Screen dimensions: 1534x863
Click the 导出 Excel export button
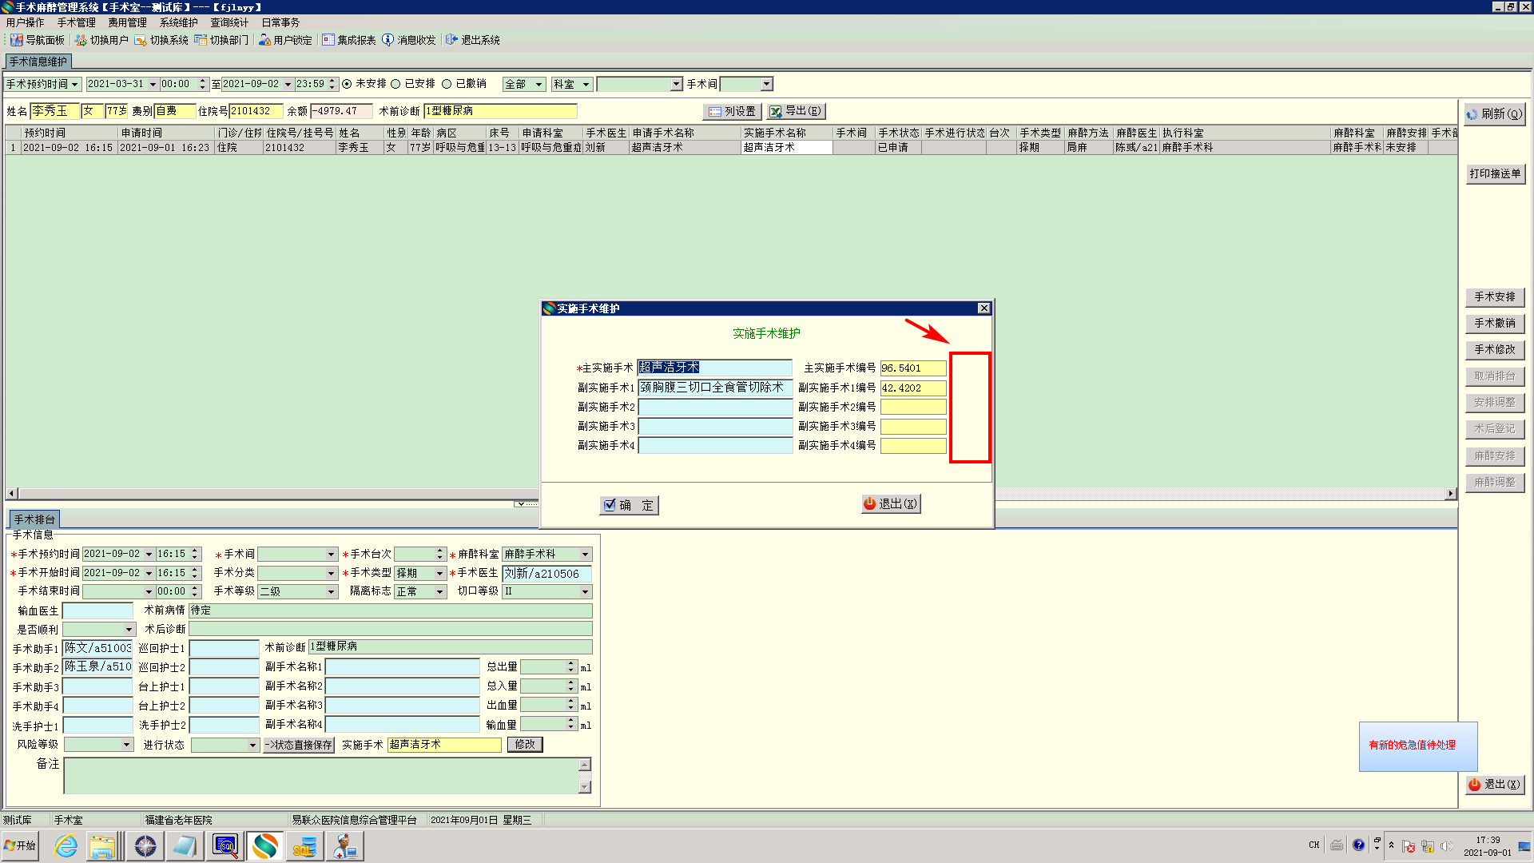coord(796,111)
